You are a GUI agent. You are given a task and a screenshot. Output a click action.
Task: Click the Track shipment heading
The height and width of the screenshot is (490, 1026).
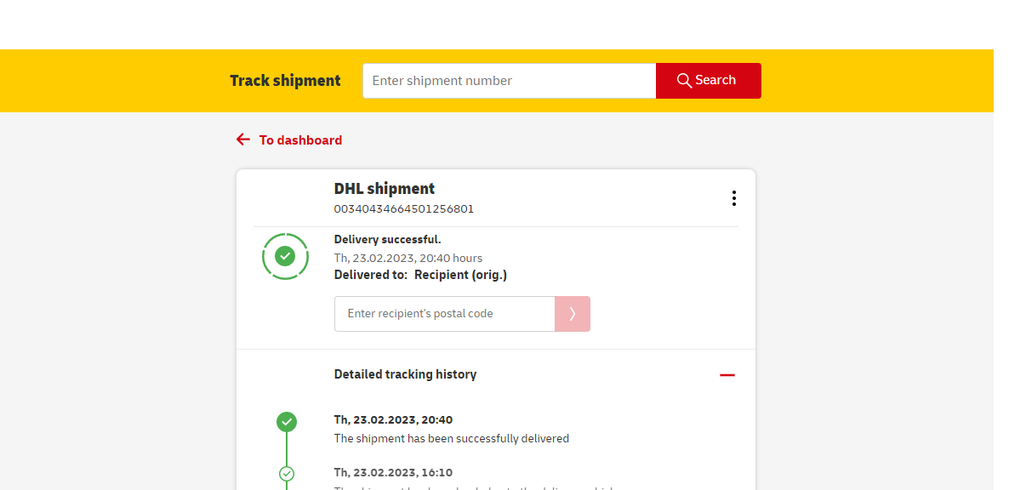click(x=285, y=81)
